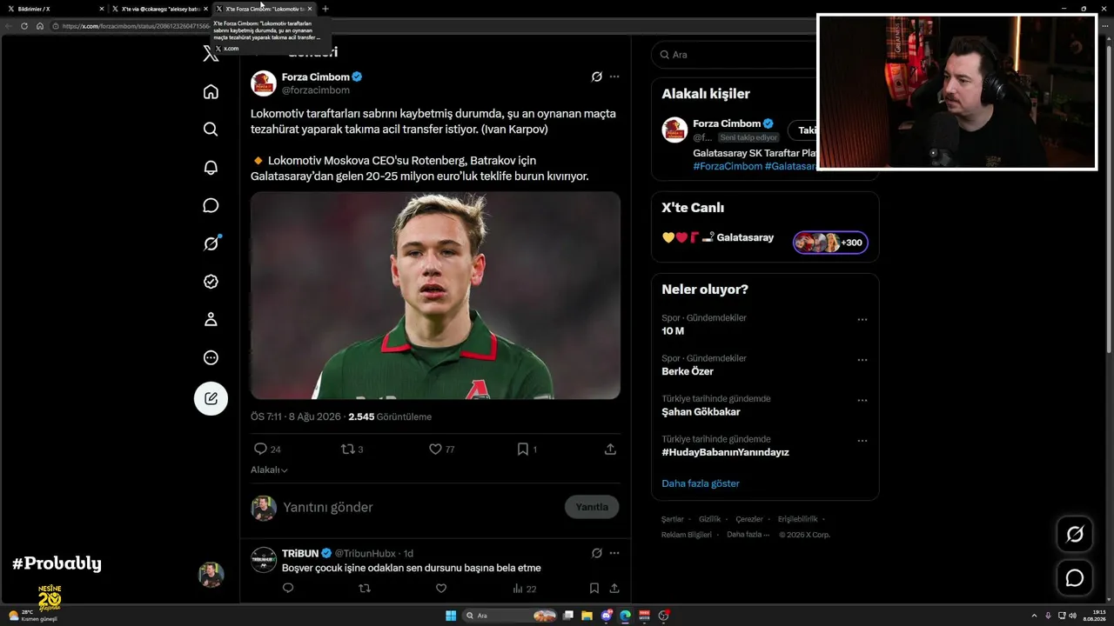Screen dimensions: 1114x626
Task: Open the account avatar at sidebar bottom
Action: point(211,575)
